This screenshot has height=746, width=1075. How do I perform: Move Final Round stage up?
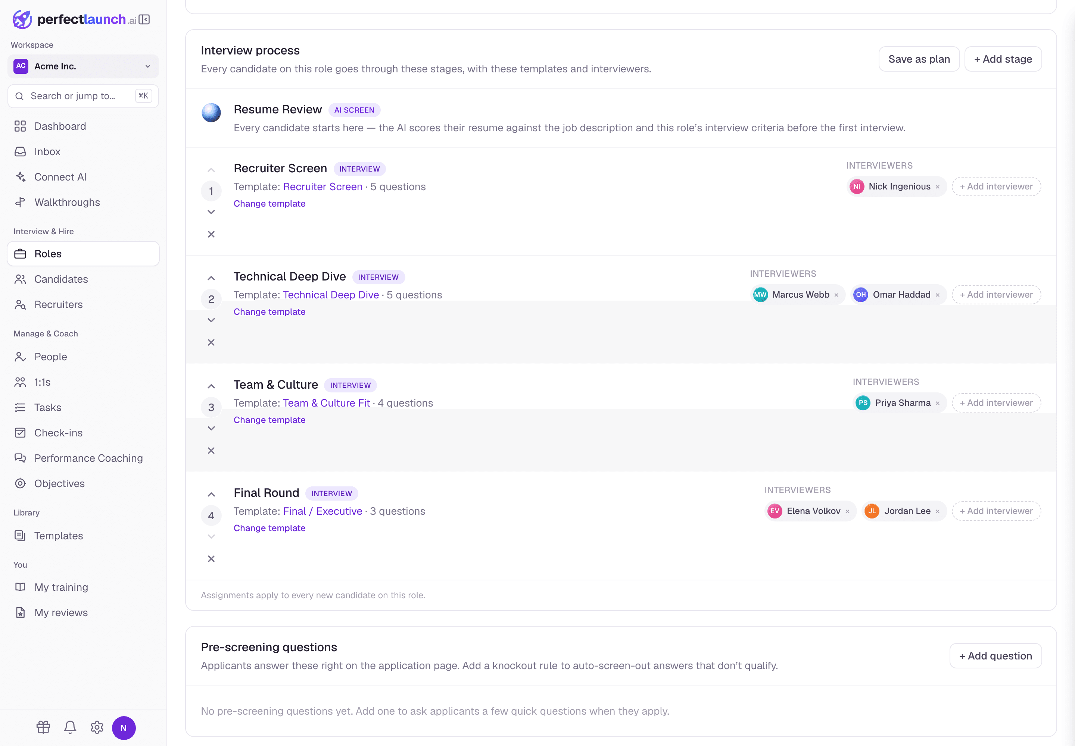point(211,495)
